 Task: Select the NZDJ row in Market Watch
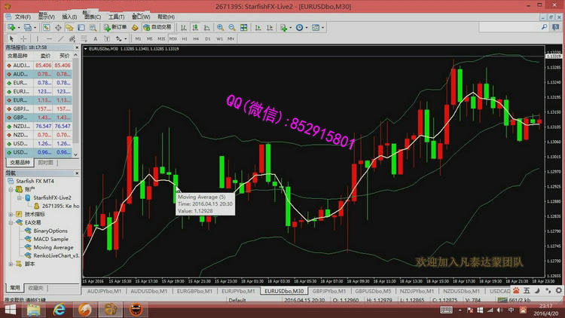click(21, 125)
